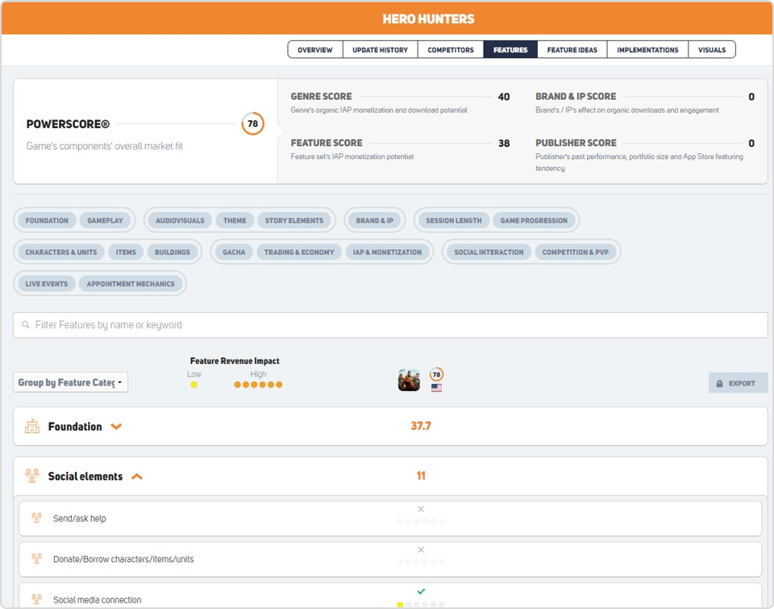This screenshot has width=774, height=609.
Task: Click the Low impact yellow dot in legend
Action: [194, 385]
